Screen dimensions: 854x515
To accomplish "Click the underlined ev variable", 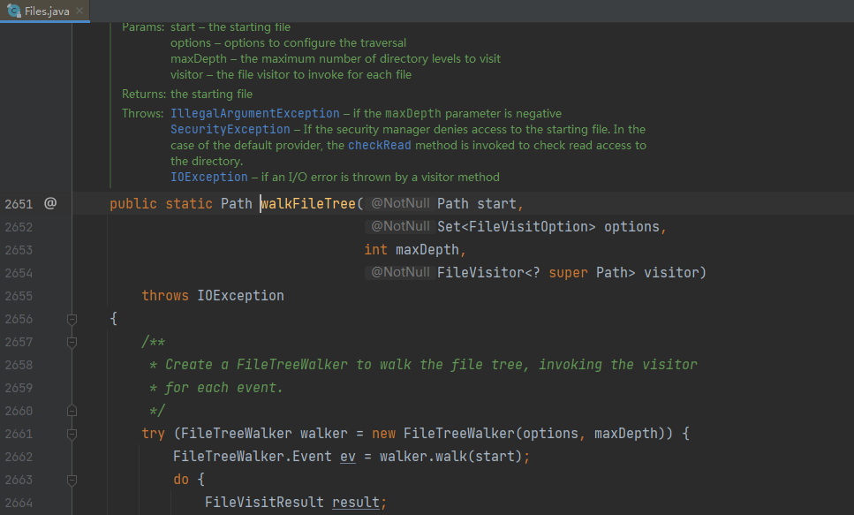I will 347,456.
